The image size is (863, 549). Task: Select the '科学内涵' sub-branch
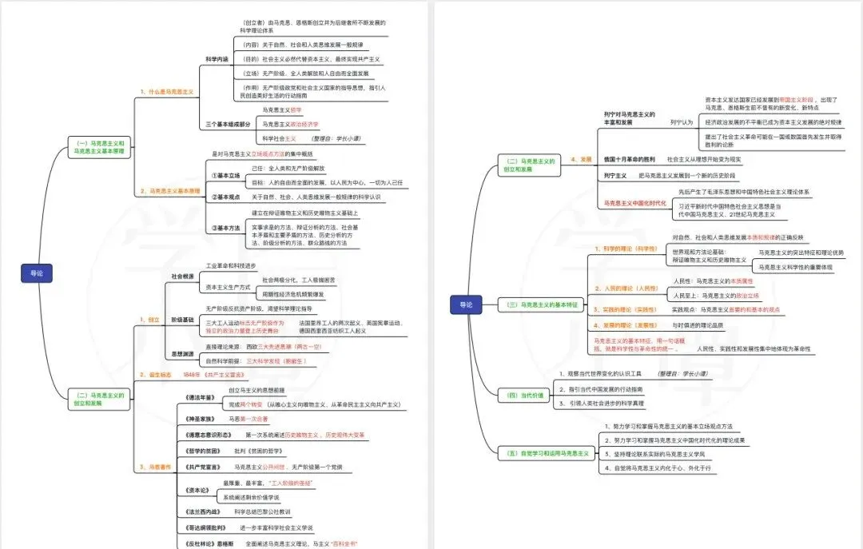[x=217, y=59]
